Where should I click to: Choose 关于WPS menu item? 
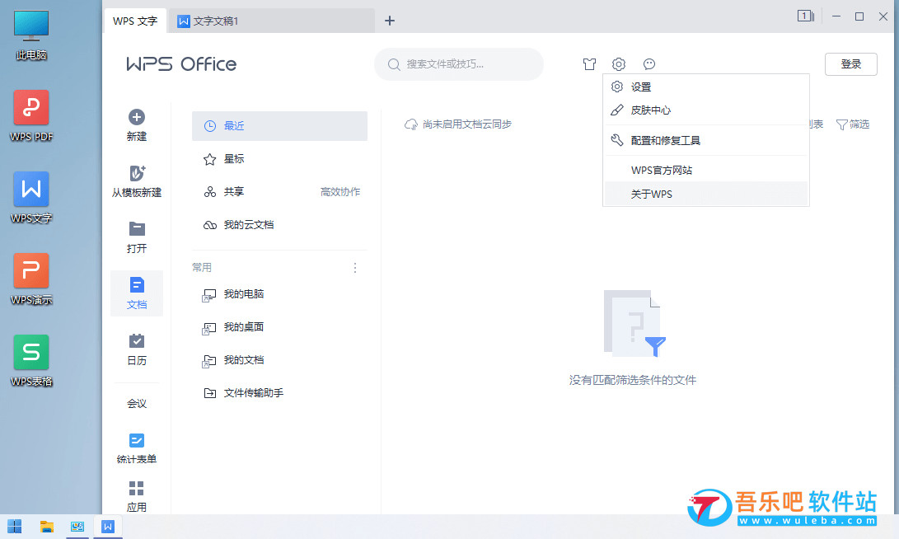[x=706, y=194]
